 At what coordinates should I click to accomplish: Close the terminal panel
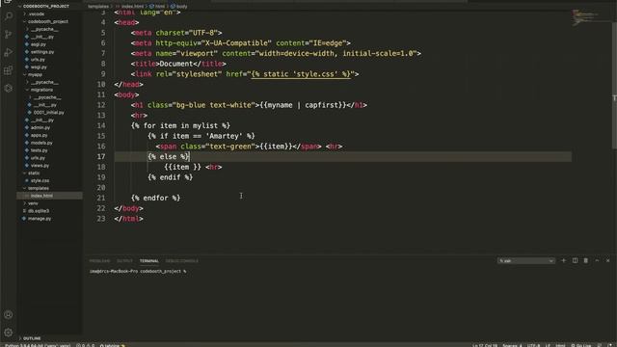click(x=608, y=260)
